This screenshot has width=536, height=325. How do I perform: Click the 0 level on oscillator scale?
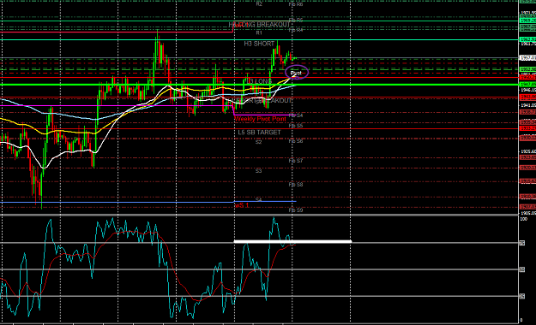(521, 320)
